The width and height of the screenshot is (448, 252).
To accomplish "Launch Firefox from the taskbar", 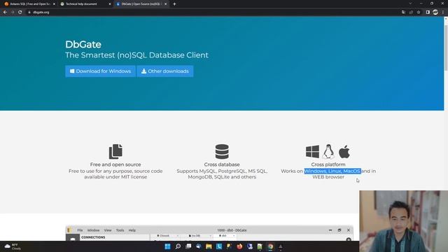I will pyautogui.click(x=239, y=246).
